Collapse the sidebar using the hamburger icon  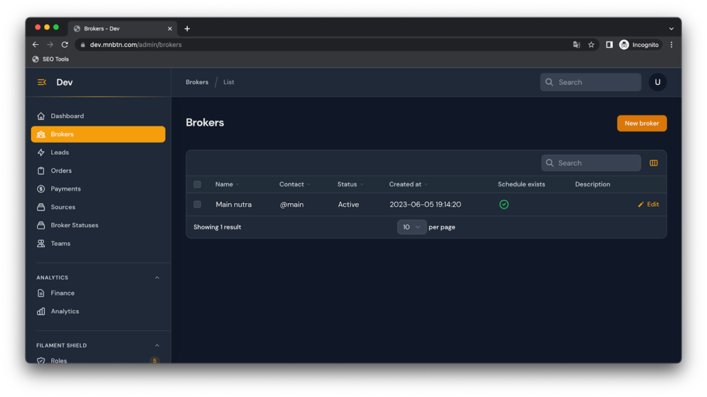(41, 82)
